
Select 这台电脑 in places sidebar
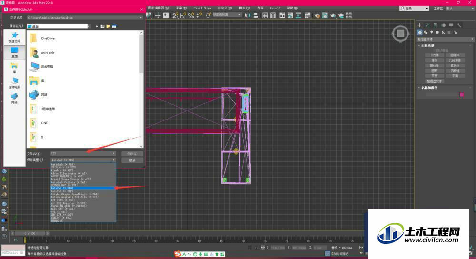pos(14,83)
